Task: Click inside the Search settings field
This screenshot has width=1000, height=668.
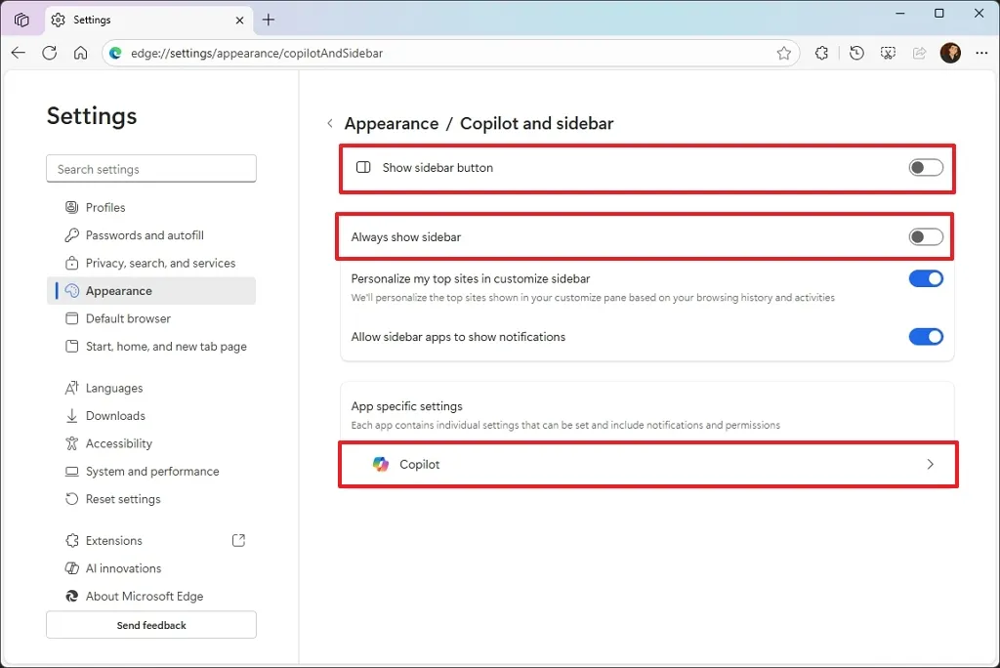Action: [x=150, y=168]
